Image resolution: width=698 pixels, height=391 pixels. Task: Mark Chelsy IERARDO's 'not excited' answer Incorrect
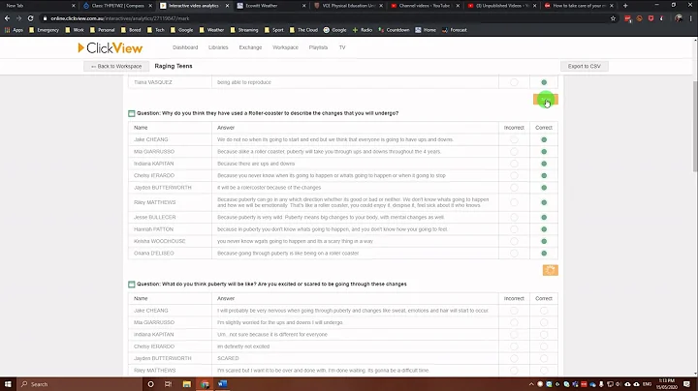coord(514,346)
